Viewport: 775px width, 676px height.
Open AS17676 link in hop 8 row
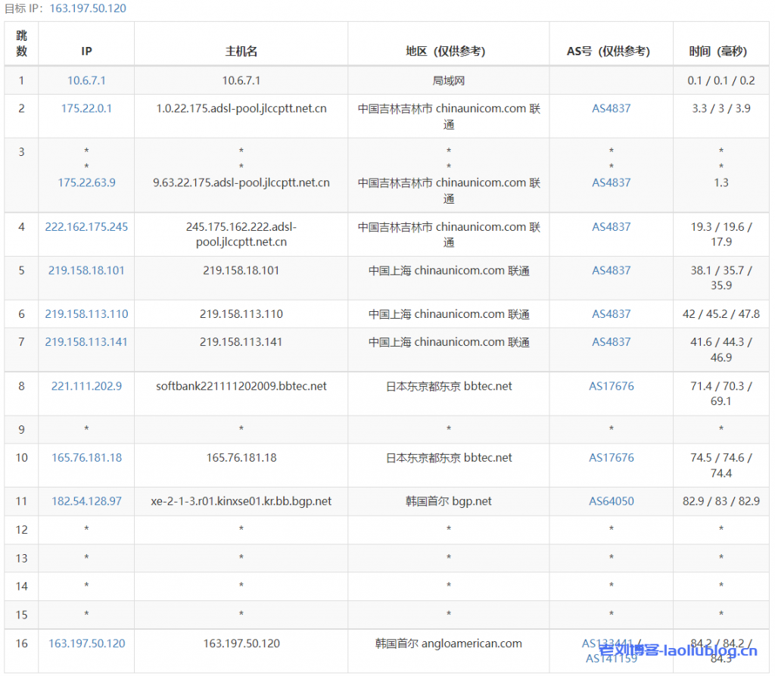click(611, 386)
